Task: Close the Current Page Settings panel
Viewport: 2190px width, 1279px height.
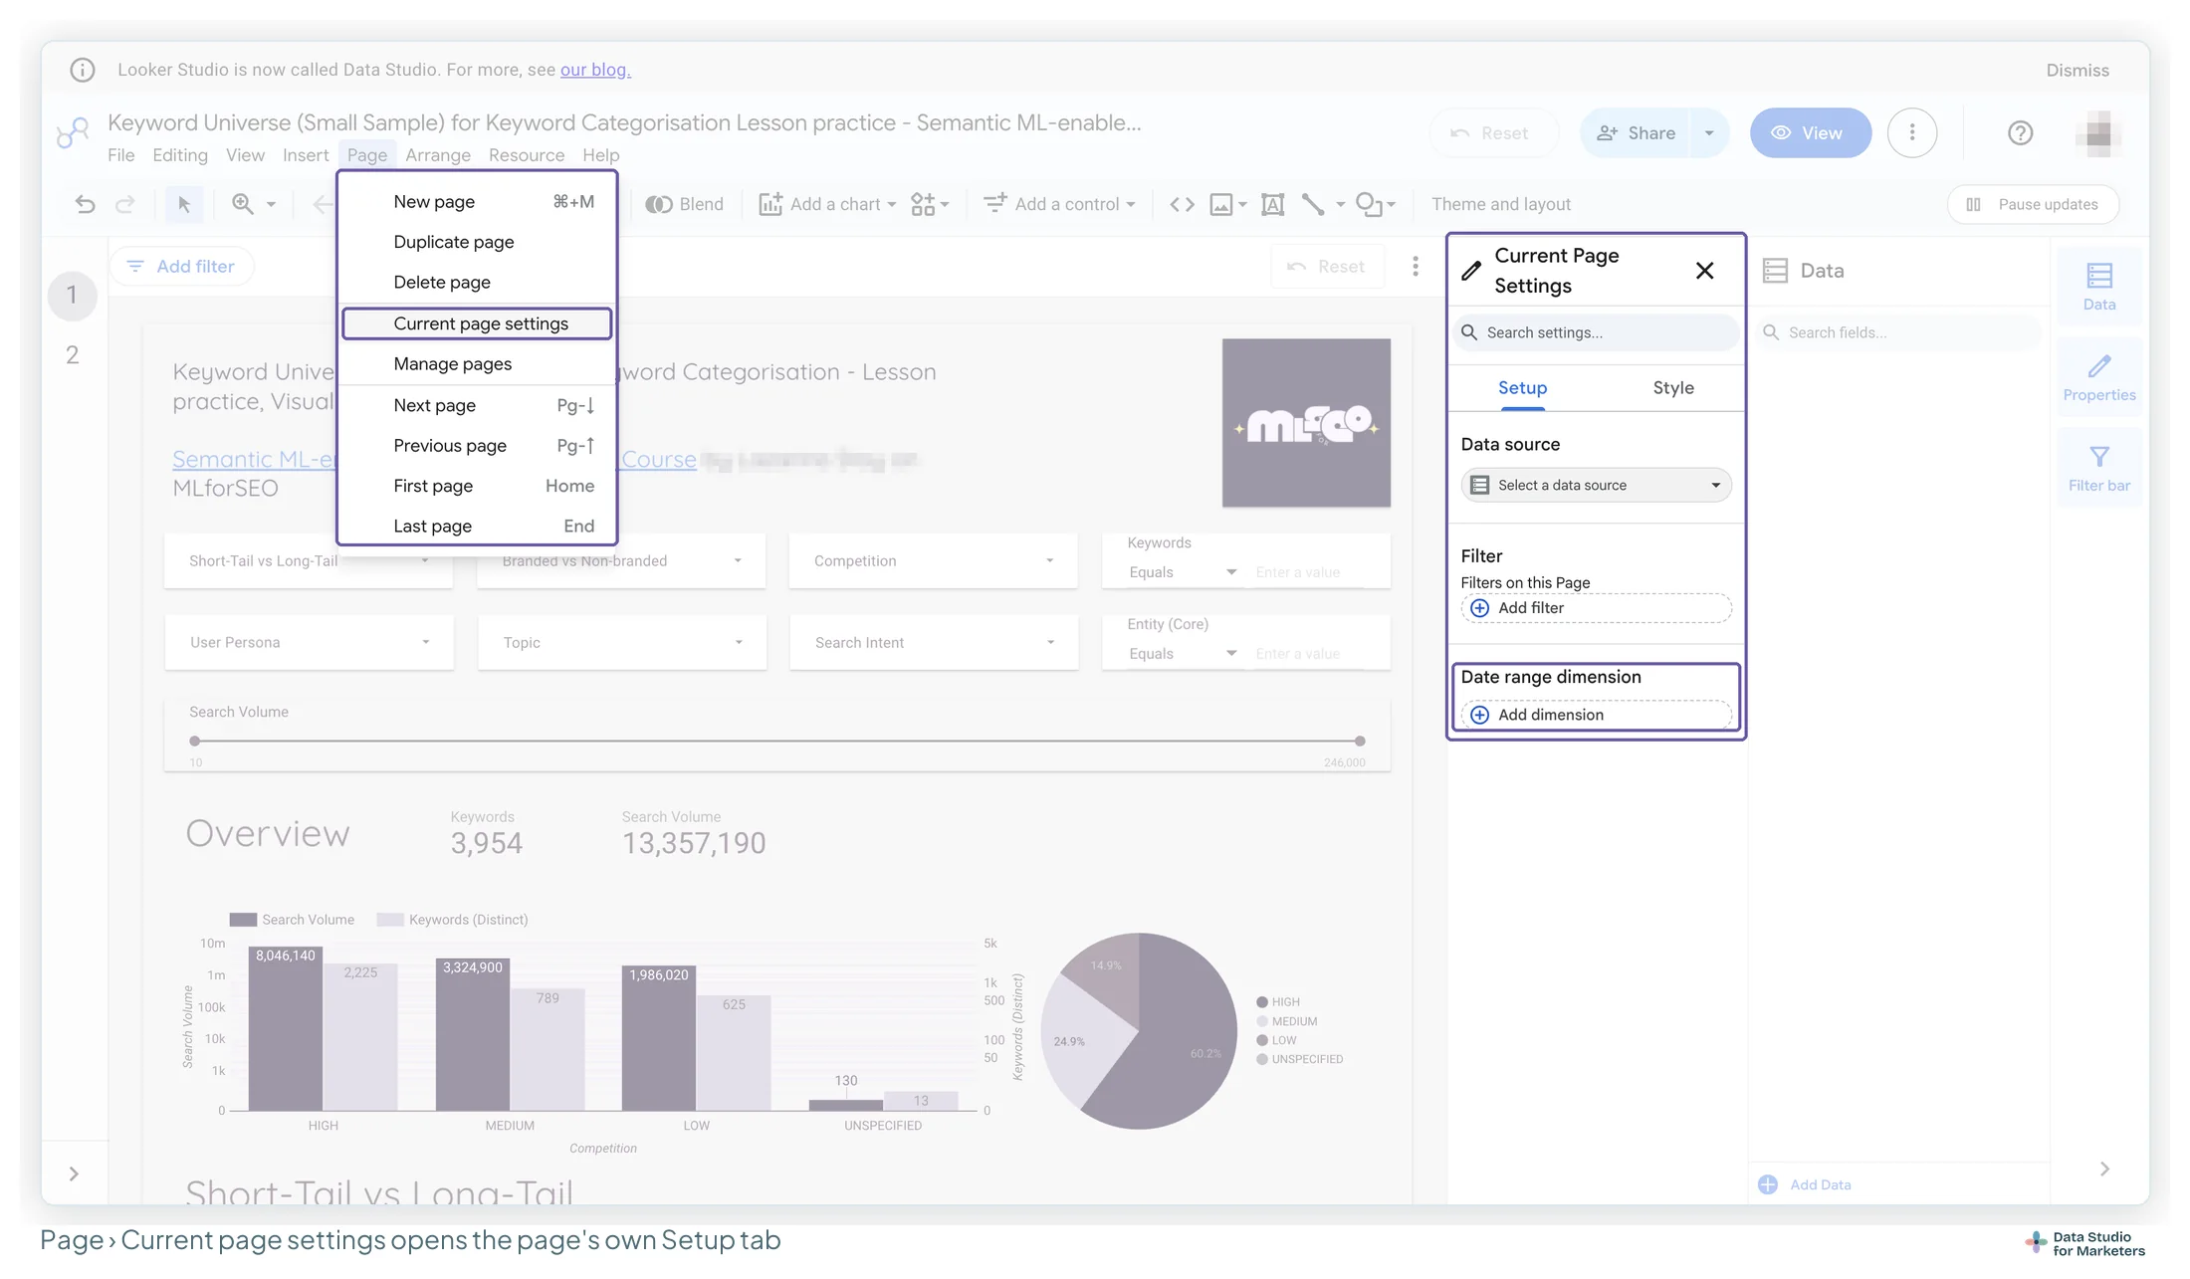Action: click(x=1704, y=271)
